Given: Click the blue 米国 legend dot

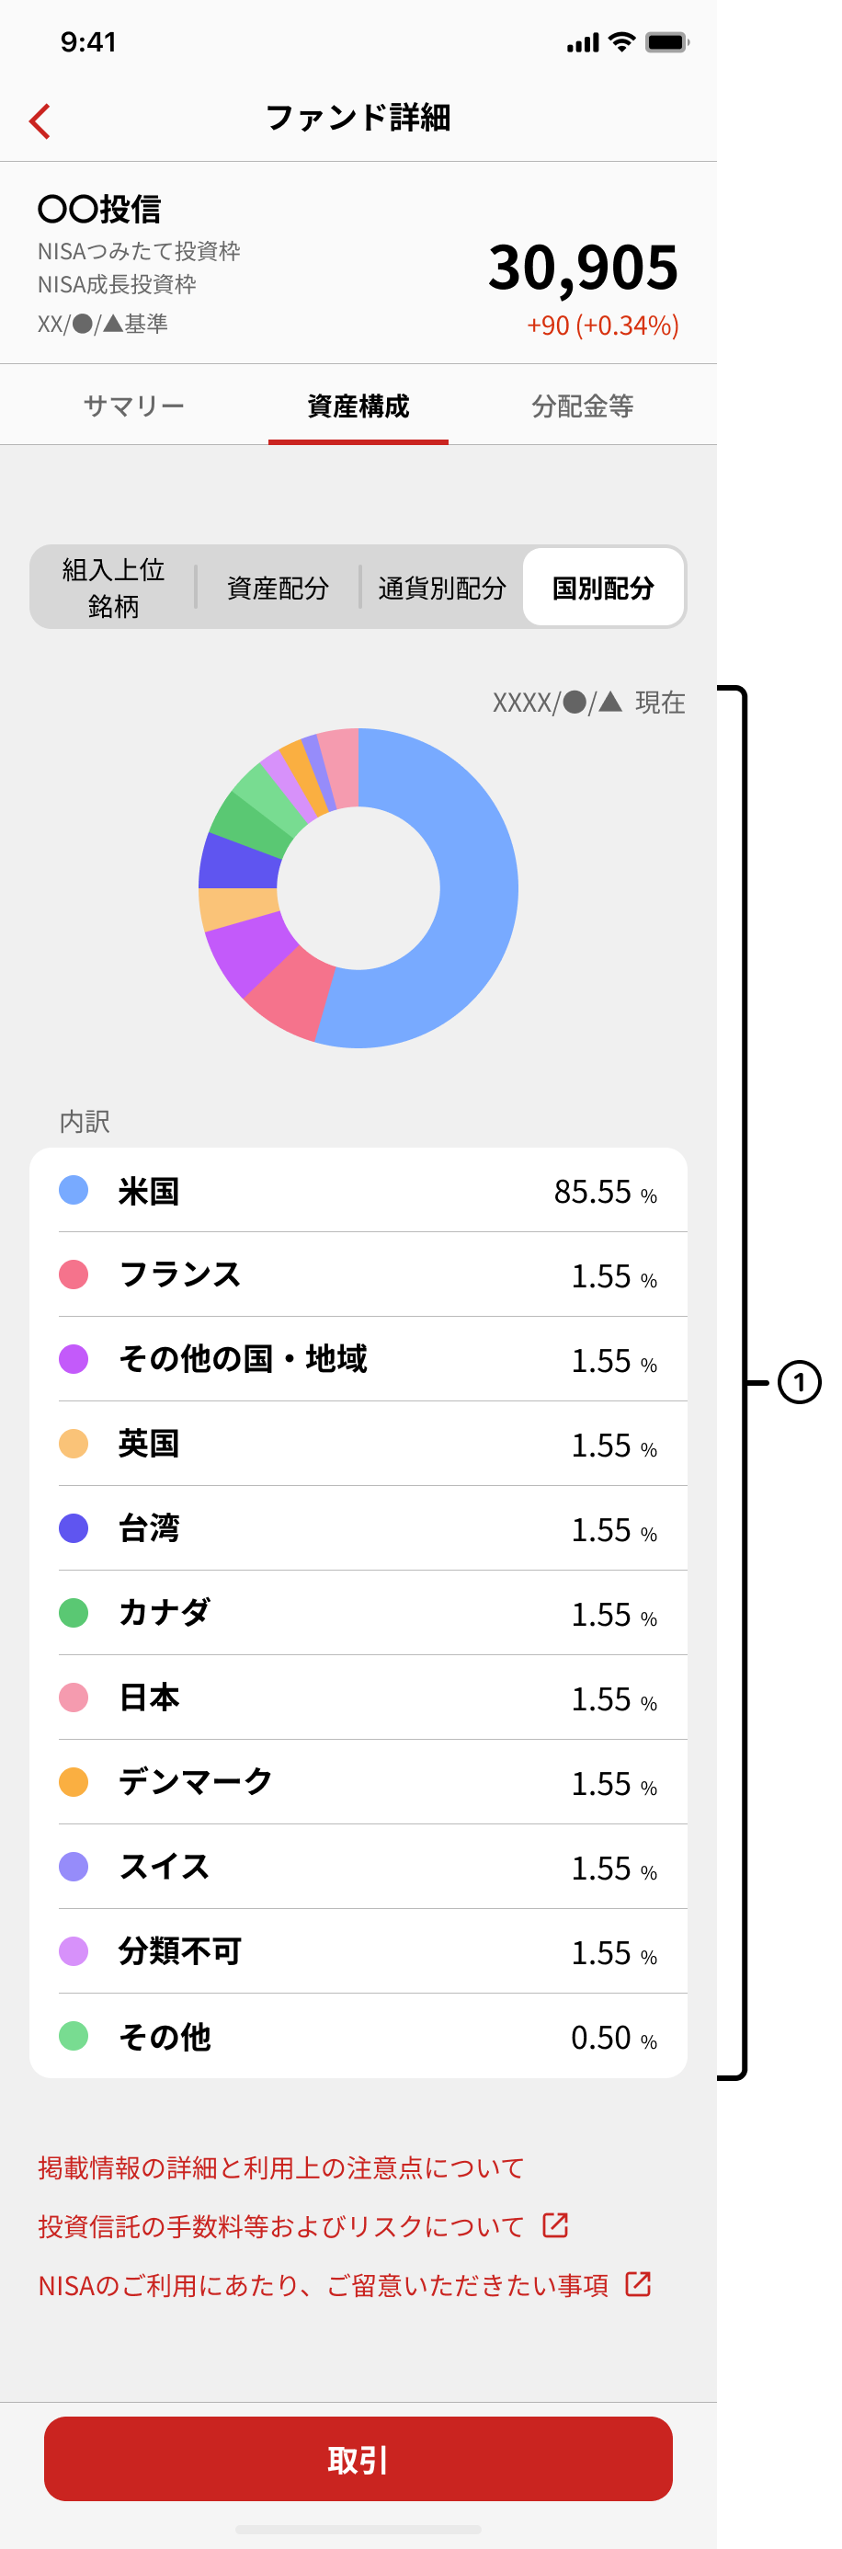Looking at the screenshot, I should 74,1191.
